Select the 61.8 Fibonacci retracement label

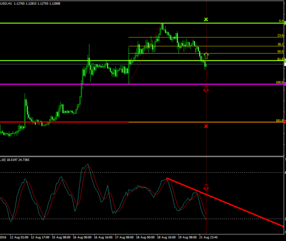(x=280, y=59)
